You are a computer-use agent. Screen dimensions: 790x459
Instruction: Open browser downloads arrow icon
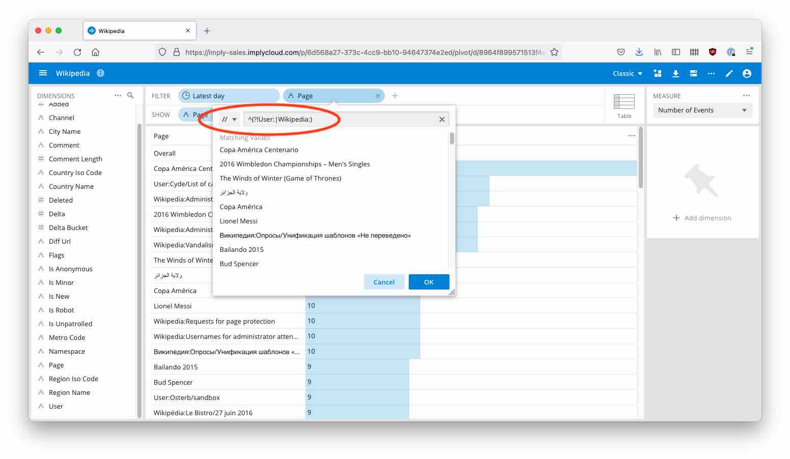click(x=639, y=52)
